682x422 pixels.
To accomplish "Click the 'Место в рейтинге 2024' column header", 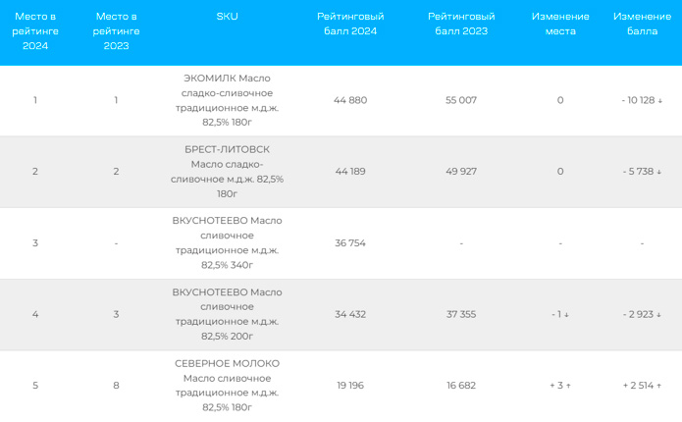I will 35,30.
